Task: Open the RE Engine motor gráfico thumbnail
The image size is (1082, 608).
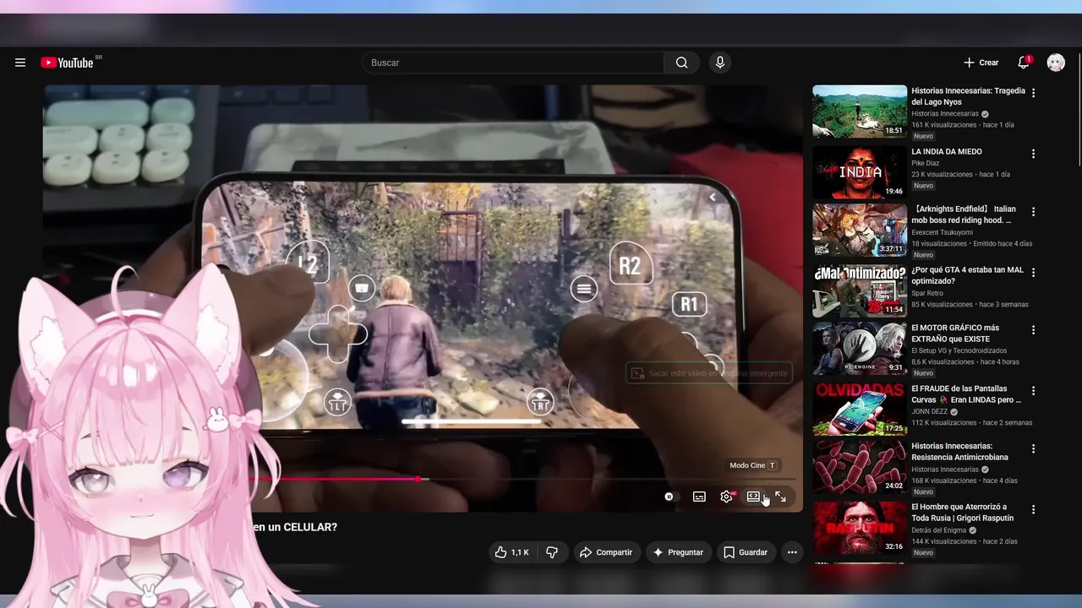Action: click(860, 349)
